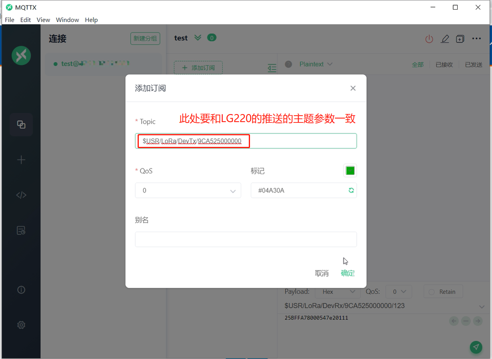This screenshot has width=492, height=359.
Task: Open the Log icon in sidebar
Action: 21,231
